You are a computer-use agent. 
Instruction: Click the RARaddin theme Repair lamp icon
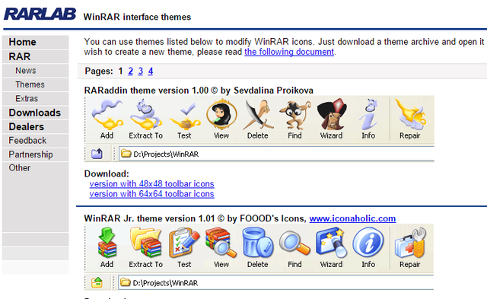[410, 115]
